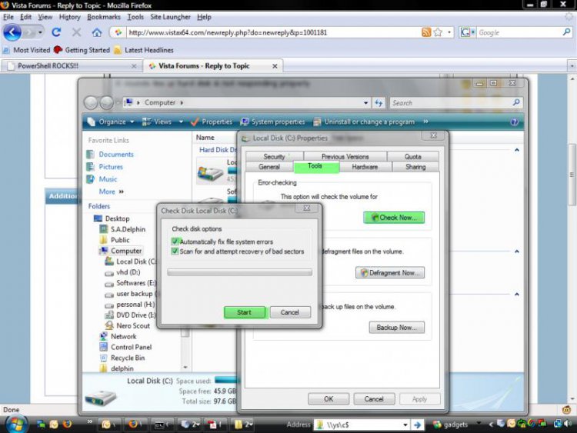Screen dimensions: 577x433
Task: Click the RSS feed icon in address bar
Action: [x=426, y=32]
